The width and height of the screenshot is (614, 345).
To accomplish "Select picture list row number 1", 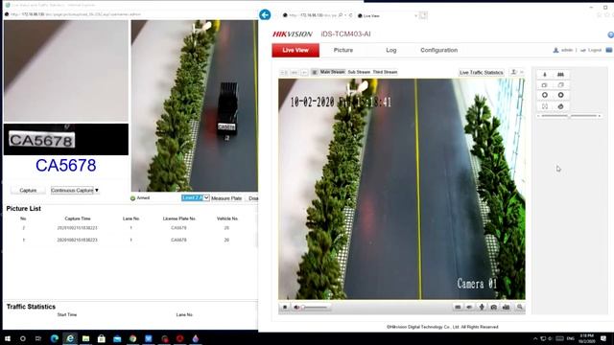I will tap(130, 240).
